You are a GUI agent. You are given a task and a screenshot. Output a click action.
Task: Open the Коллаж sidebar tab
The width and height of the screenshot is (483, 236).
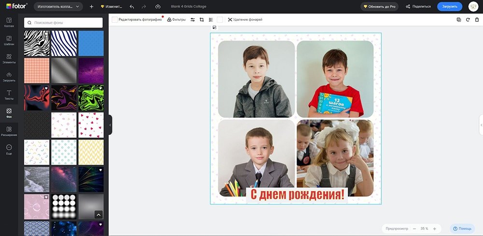tap(9, 23)
